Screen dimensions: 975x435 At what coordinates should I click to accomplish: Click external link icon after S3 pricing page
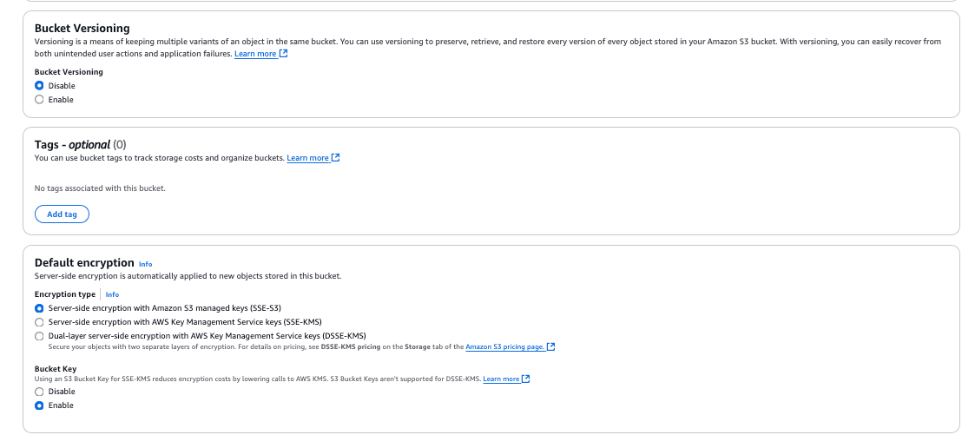coord(550,347)
